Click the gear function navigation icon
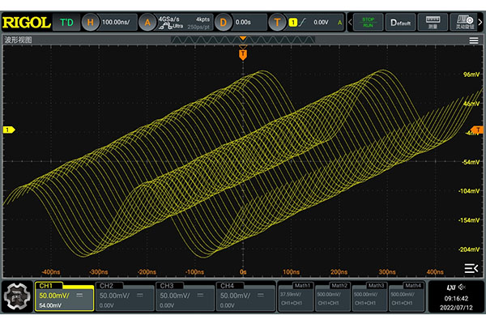Image resolution: width=486 pixels, height=324 pixels. 18,297
